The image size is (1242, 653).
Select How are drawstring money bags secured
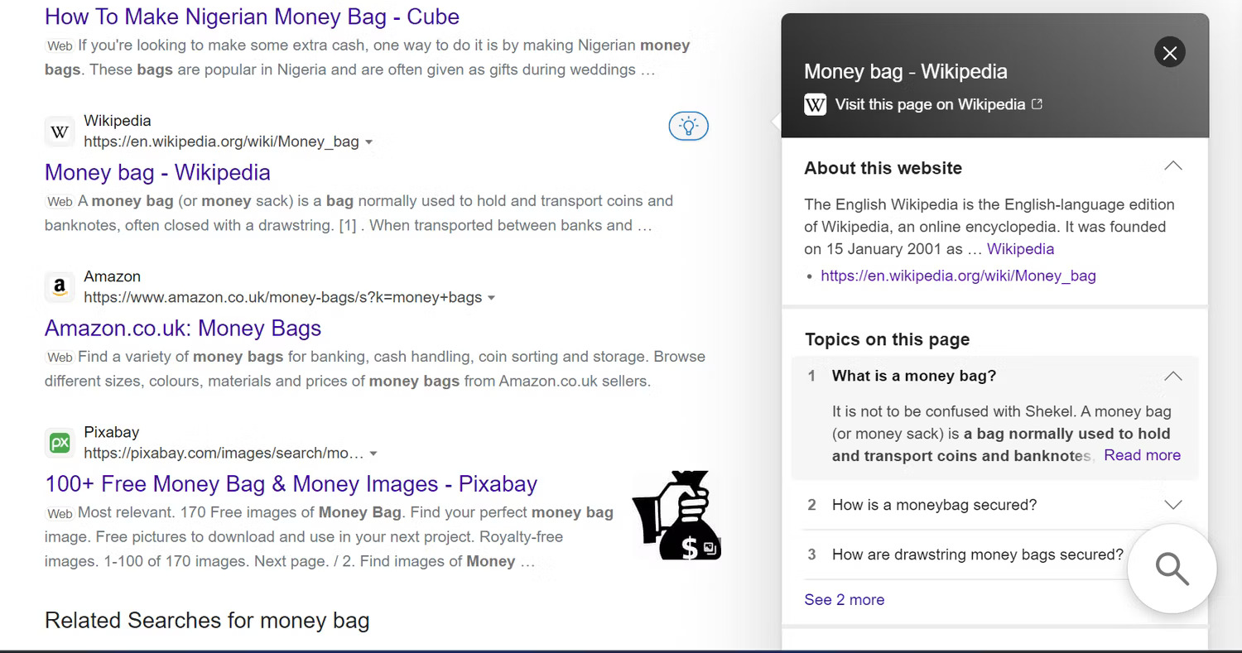977,555
